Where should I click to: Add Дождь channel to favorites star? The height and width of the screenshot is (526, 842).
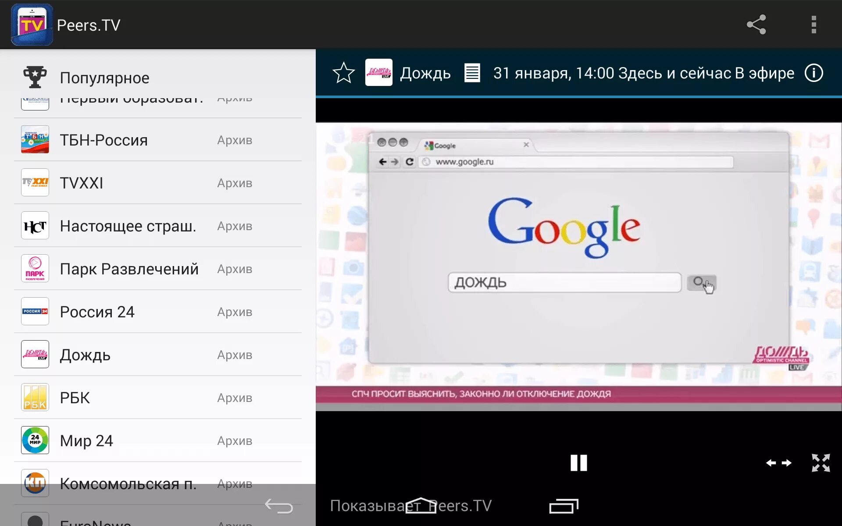click(x=344, y=73)
